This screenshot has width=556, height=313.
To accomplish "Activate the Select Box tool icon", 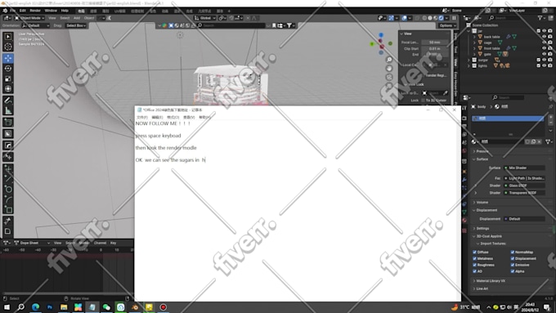I will pyautogui.click(x=8, y=37).
